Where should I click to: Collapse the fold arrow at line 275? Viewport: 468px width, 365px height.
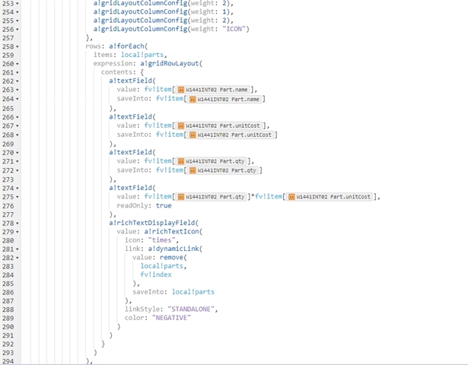[x=18, y=197]
